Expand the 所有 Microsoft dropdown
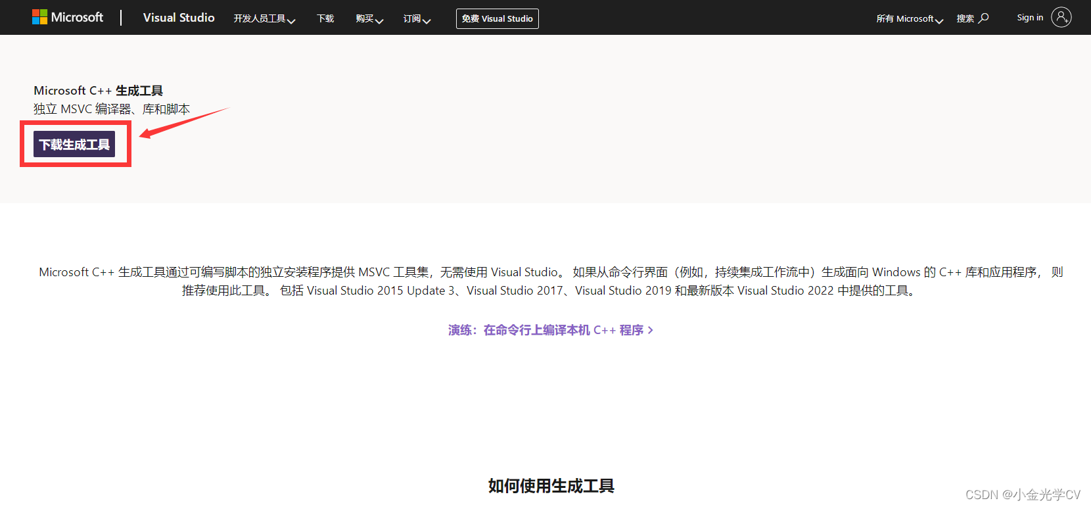The image size is (1091, 507). pyautogui.click(x=910, y=18)
